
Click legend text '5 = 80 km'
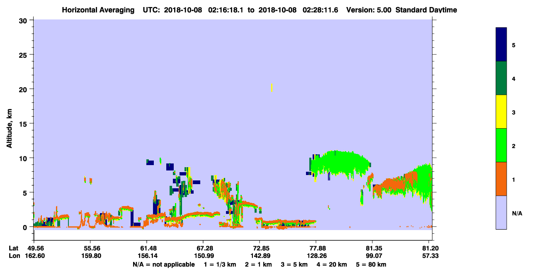(371, 264)
